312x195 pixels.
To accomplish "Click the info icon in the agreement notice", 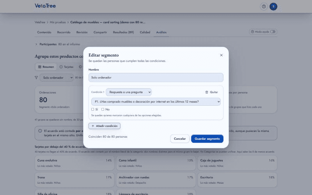I will [40, 131].
